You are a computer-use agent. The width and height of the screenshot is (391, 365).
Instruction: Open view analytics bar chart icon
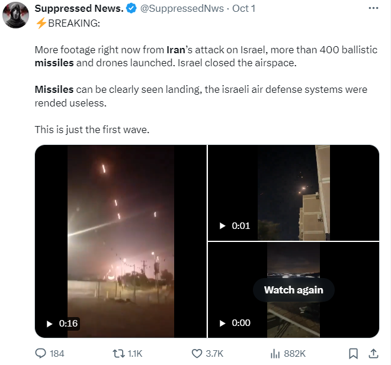[x=275, y=353]
